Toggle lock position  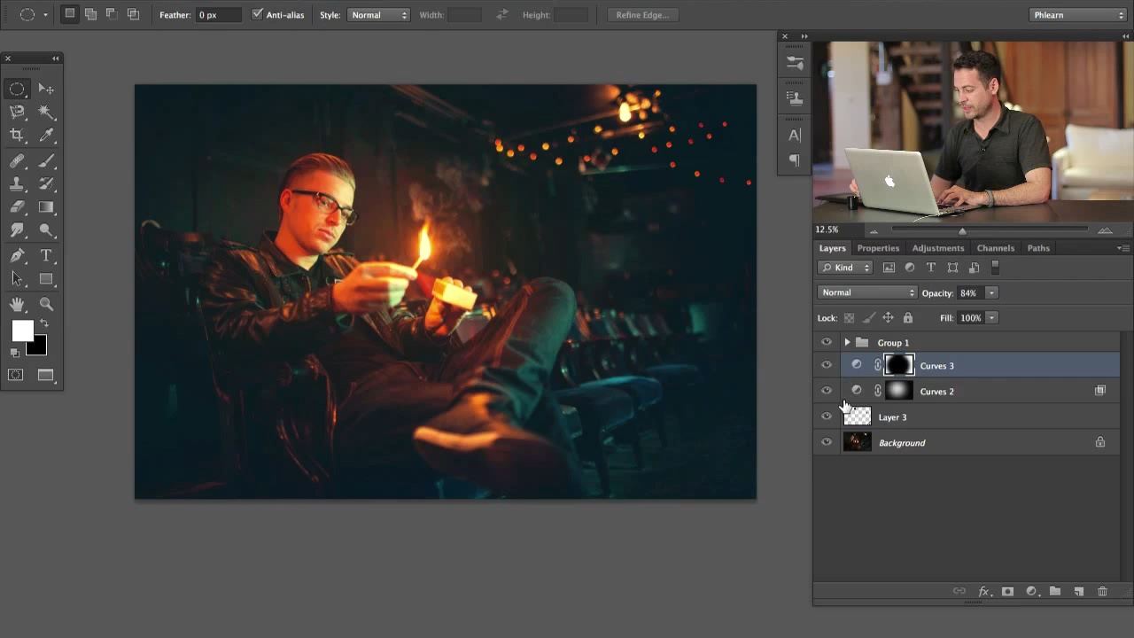(888, 317)
